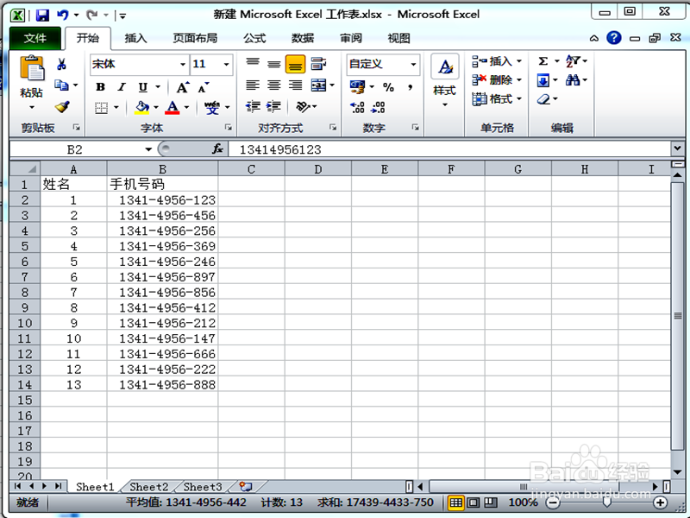This screenshot has height=518, width=690.
Task: Toggle Center horizontal alignment
Action: click(273, 85)
